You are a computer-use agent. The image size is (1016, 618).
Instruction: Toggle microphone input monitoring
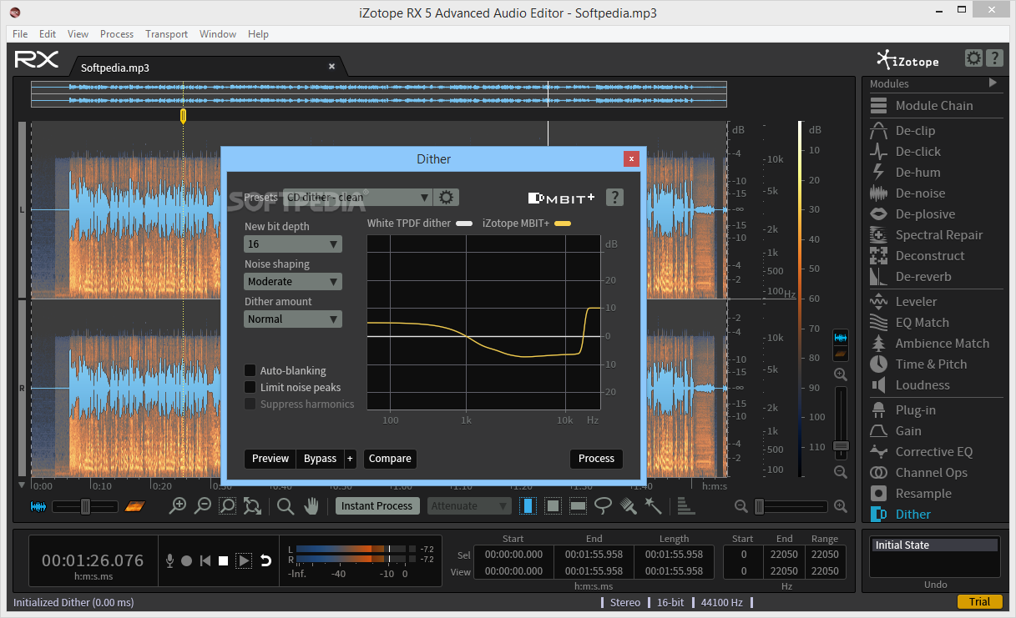click(x=169, y=561)
